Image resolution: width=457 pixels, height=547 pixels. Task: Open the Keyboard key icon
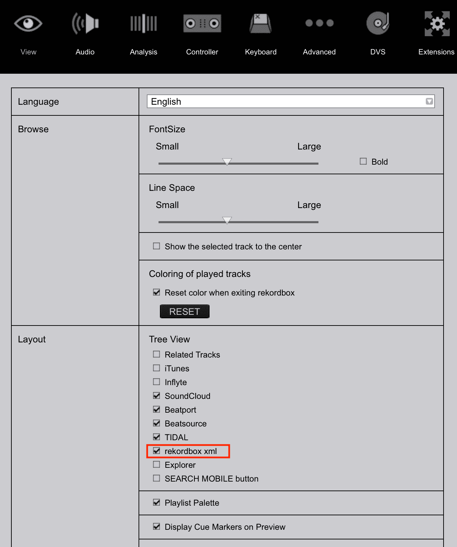(x=261, y=24)
